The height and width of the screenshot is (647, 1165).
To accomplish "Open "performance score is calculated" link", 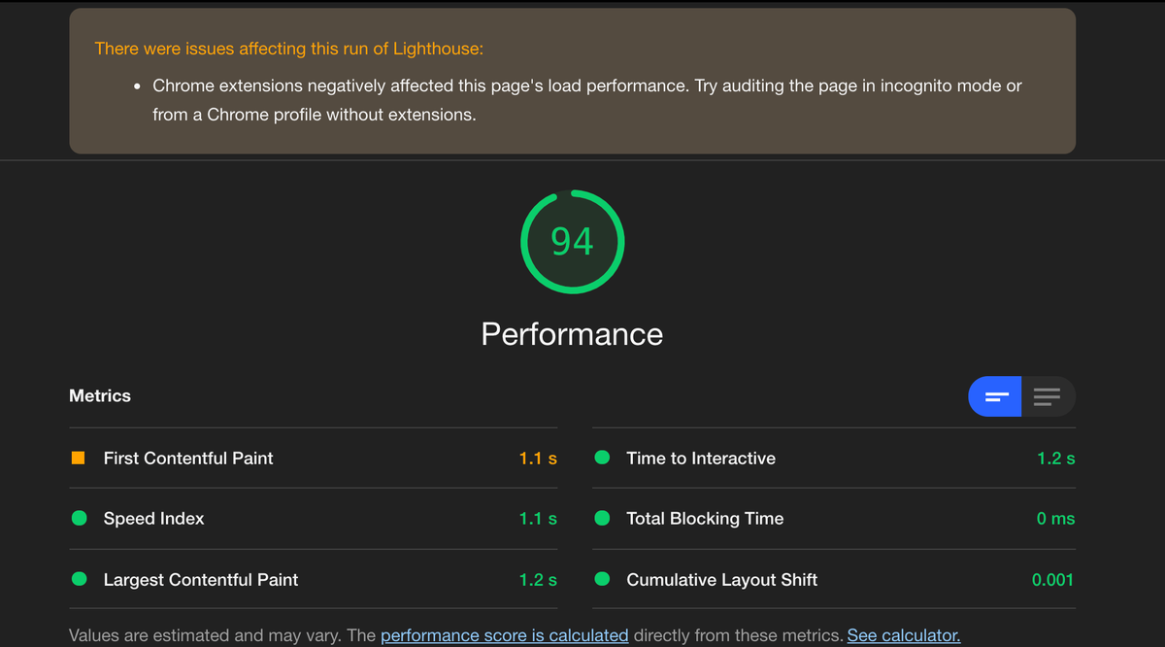I will pos(504,635).
